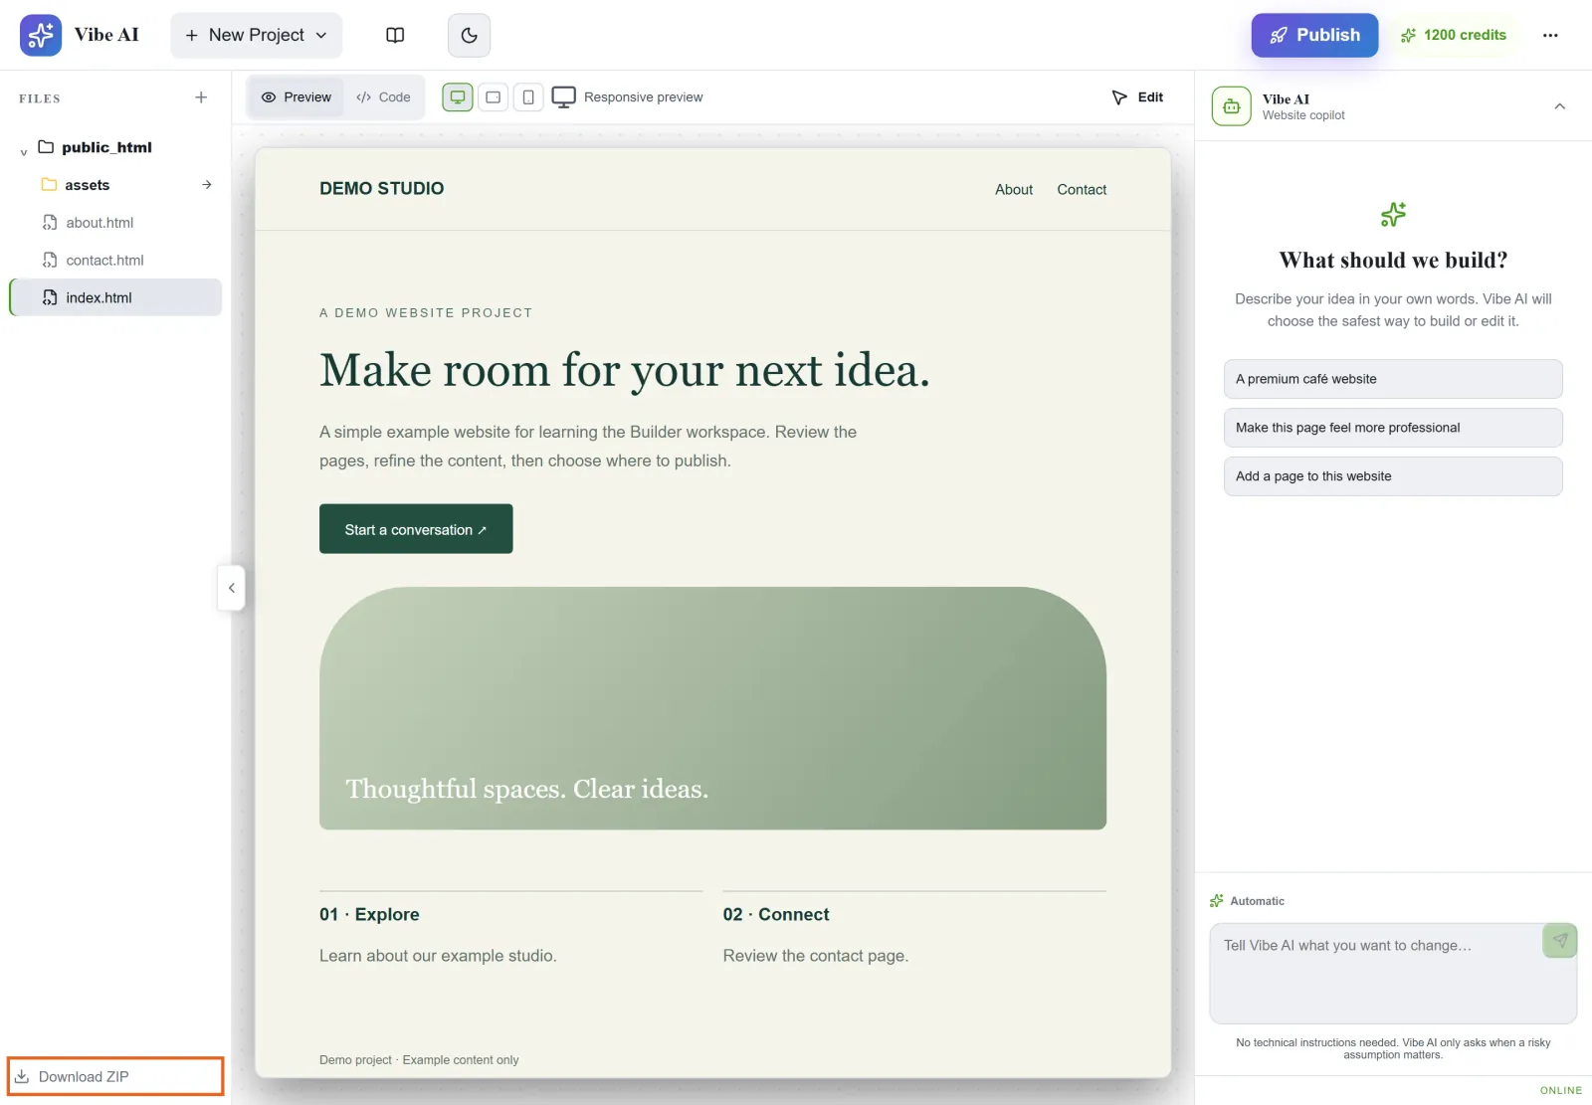Viewport: 1592px width, 1105px height.
Task: Click the large sparkle icon above heading
Action: [1393, 214]
